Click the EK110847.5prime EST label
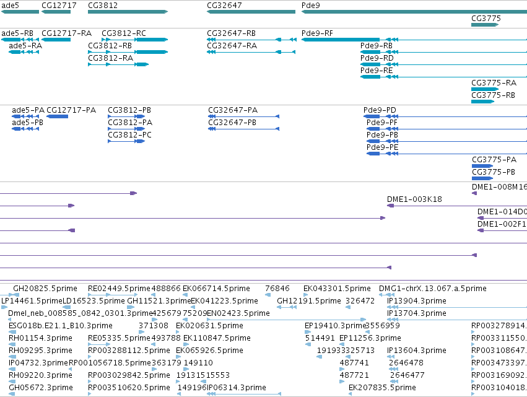 217,338
